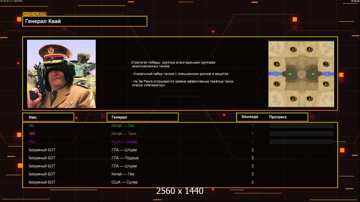Pick start position 8 on the minimap
The height and width of the screenshot is (202, 360).
coord(326,84)
